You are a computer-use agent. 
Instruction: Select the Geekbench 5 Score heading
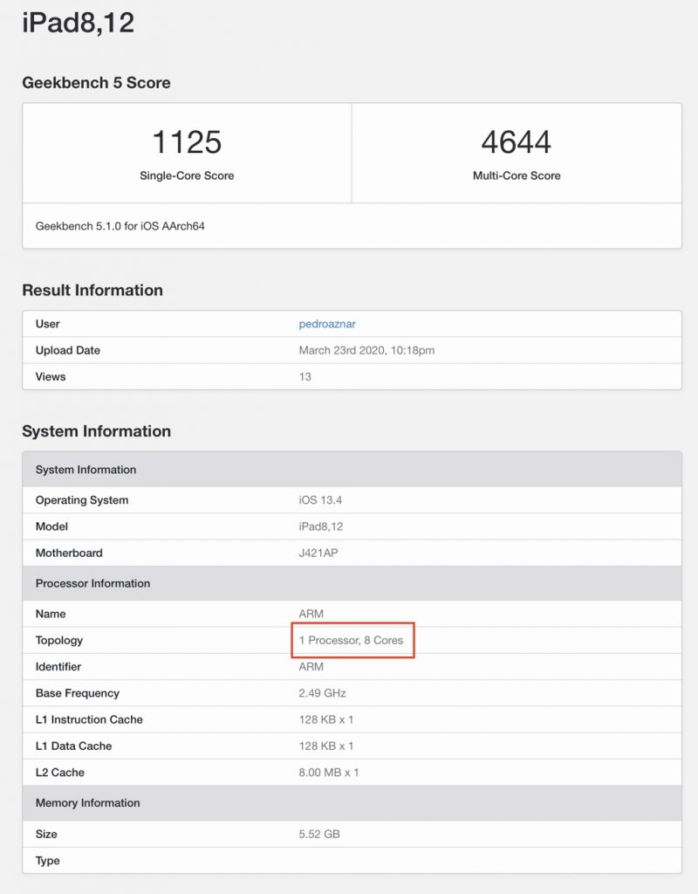tap(96, 83)
